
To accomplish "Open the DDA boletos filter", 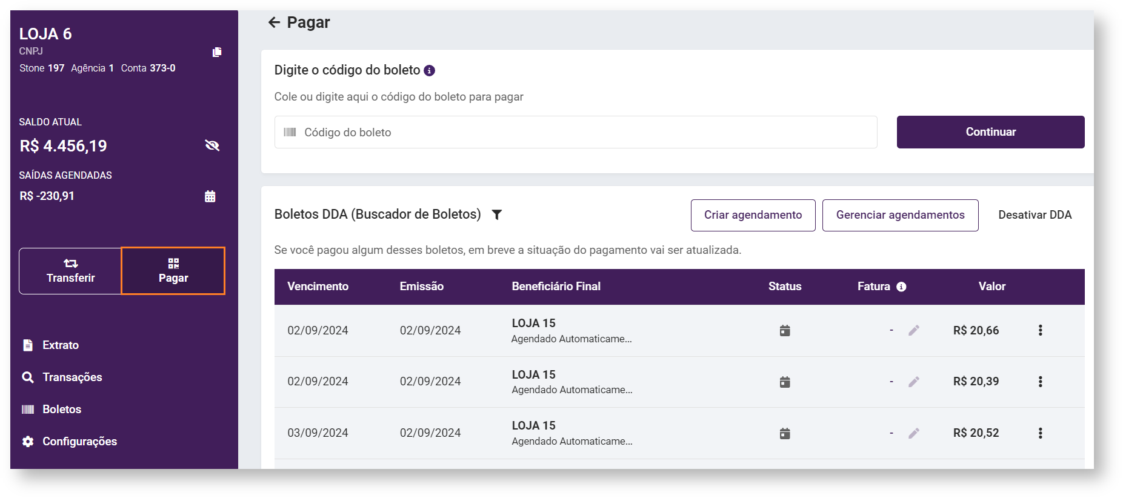I will (497, 214).
